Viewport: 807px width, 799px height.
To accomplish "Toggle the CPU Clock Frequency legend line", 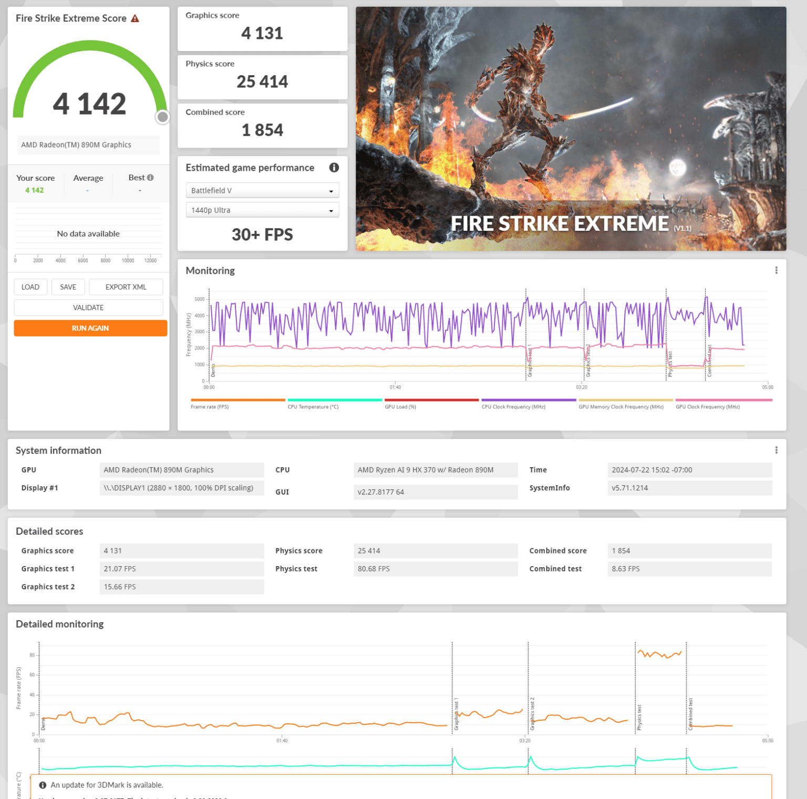I will coord(529,404).
